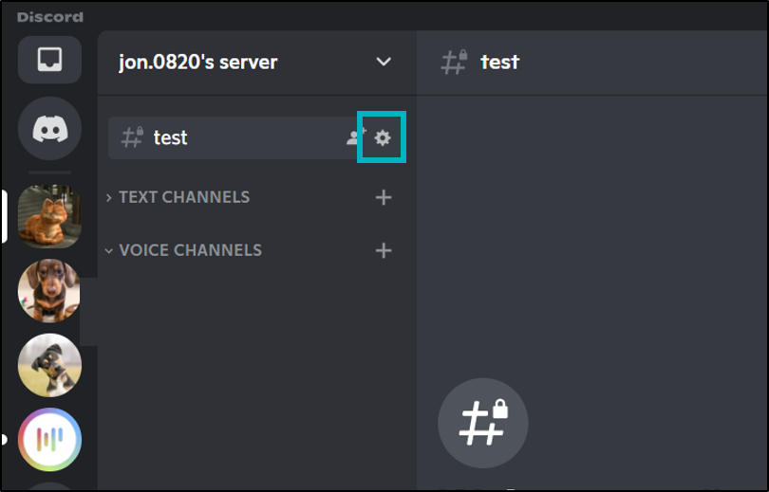Click the locked hash icon in channel header
This screenshot has width=769, height=492.
(x=452, y=63)
